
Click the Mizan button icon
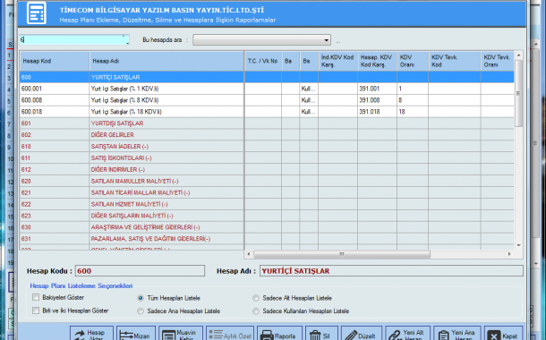(x=126, y=336)
